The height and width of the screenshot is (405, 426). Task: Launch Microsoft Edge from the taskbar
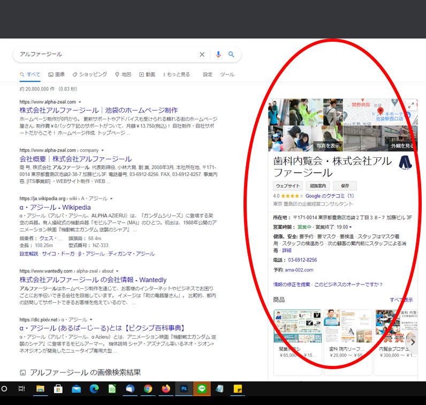(94, 389)
